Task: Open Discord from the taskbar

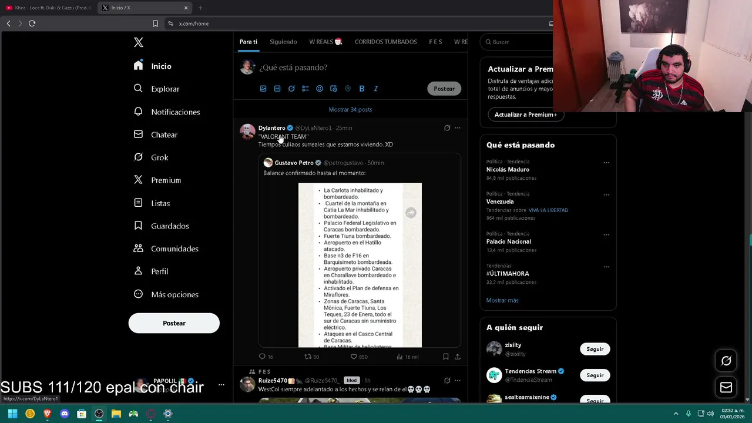Action: (65, 414)
